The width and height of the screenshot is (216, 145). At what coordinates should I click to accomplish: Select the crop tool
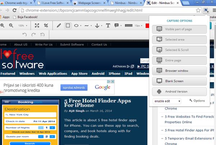pos(46,25)
